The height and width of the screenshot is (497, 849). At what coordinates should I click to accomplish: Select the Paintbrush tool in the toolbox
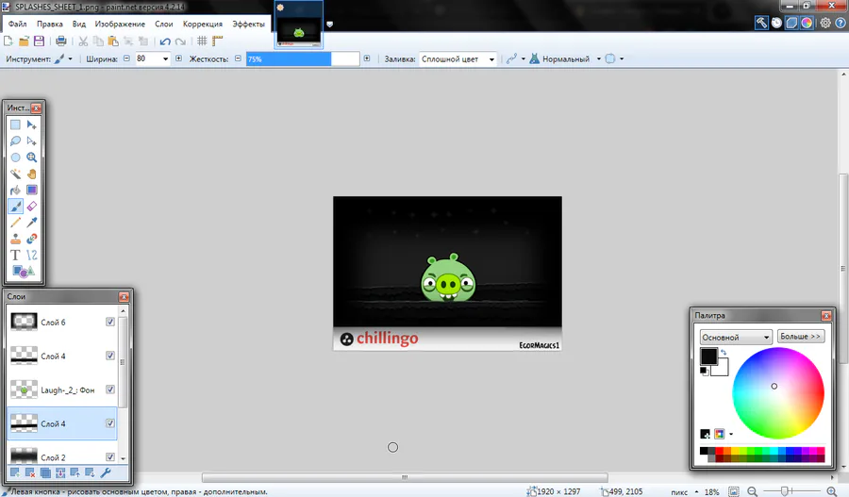point(15,206)
